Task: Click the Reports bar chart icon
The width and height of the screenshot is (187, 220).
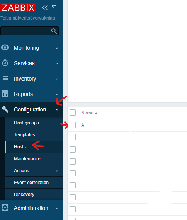Action: coord(5,94)
